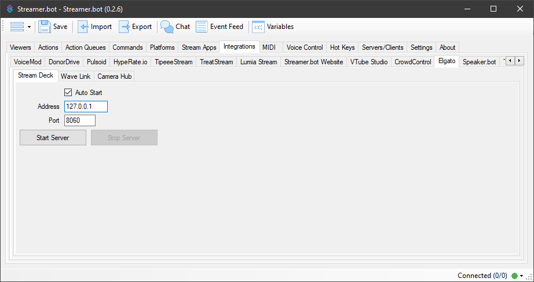Open the Chat bubbles icon
534x282 pixels.
167,27
